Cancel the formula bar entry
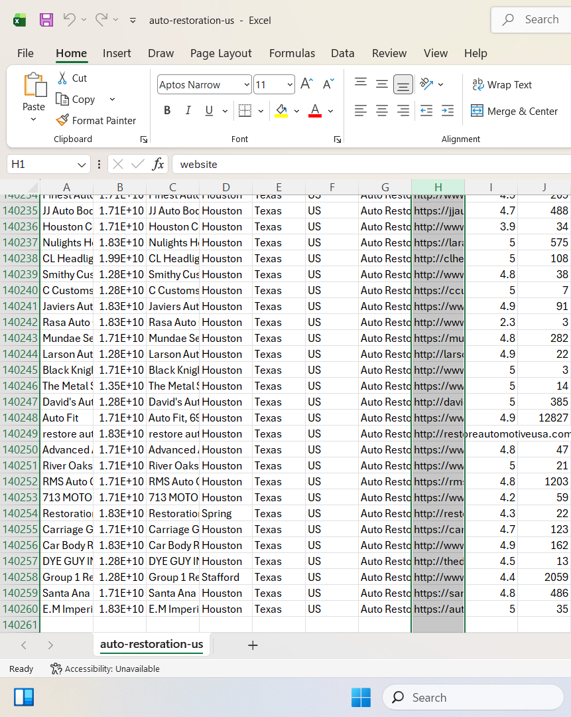This screenshot has height=717, width=571. pyautogui.click(x=118, y=164)
